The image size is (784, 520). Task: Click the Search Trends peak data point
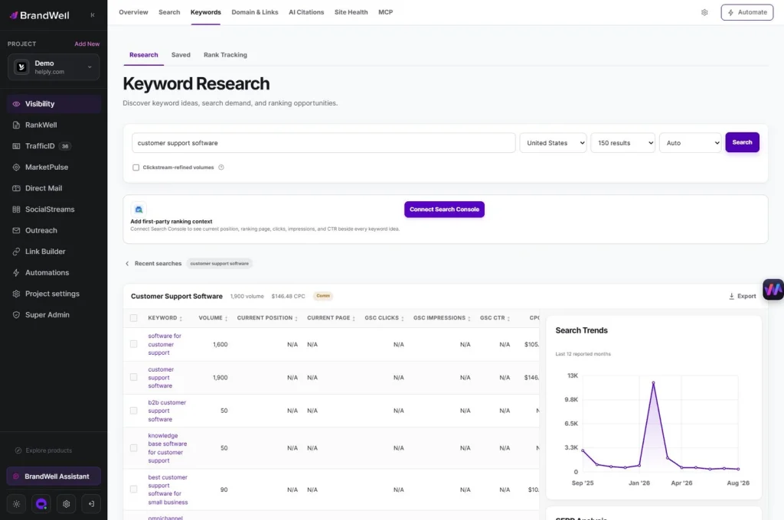coord(653,382)
